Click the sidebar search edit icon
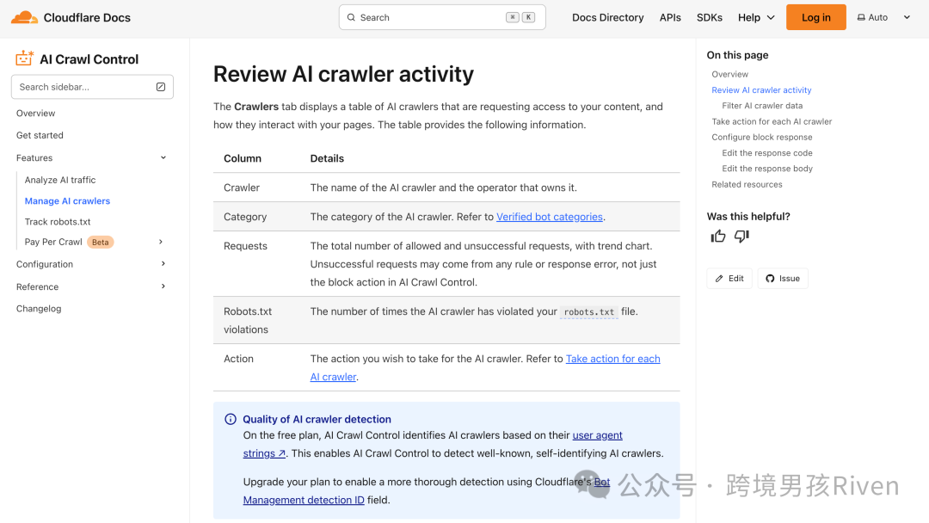 (161, 87)
